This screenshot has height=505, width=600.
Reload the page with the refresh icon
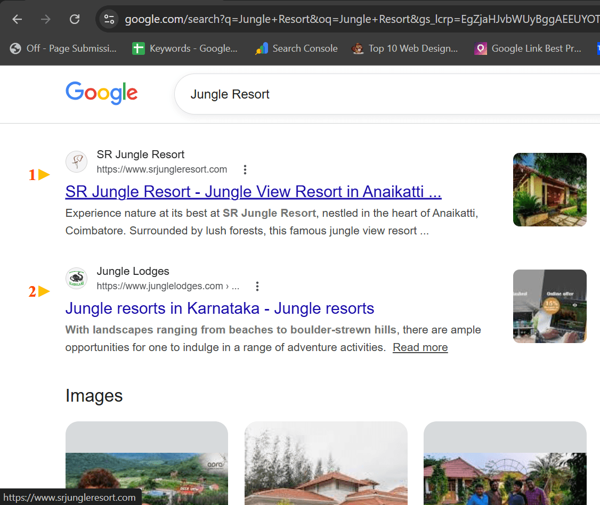tap(75, 19)
